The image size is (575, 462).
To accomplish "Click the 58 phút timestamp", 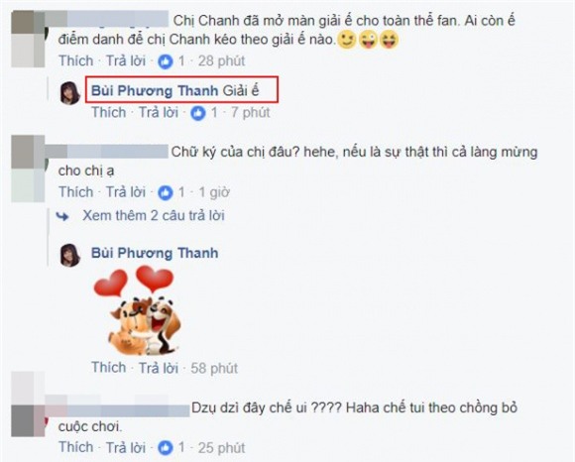I will [214, 368].
